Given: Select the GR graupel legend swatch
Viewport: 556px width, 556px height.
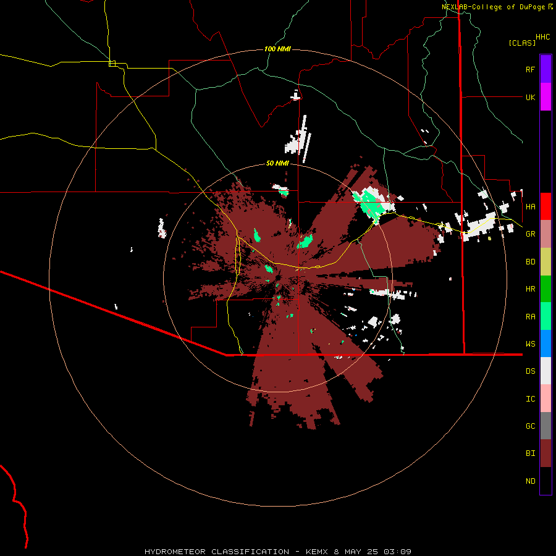Looking at the screenshot, I should [545, 234].
